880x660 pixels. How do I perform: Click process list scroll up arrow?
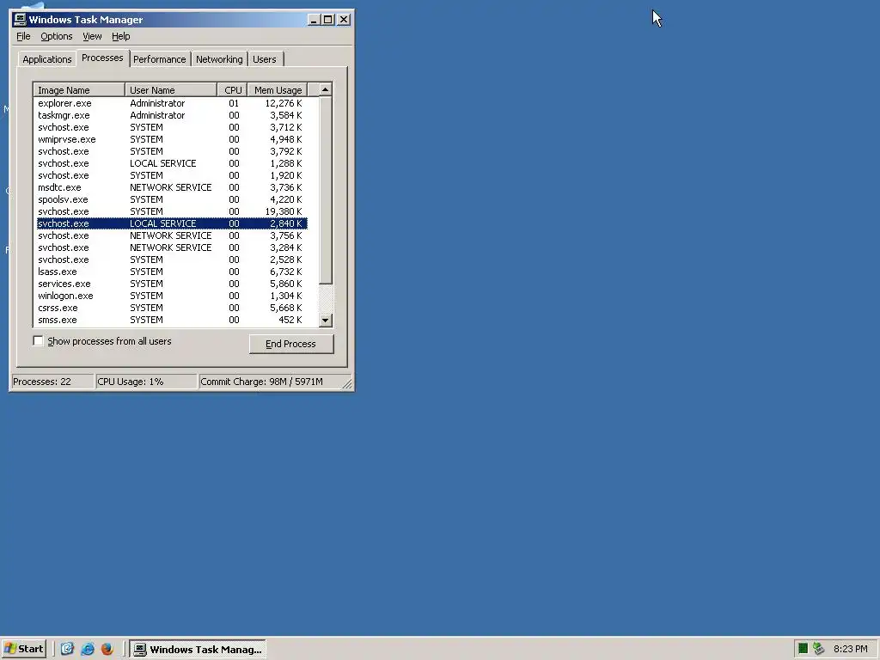coord(326,89)
